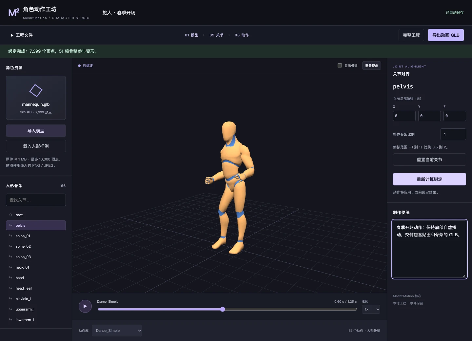472x341 pixels.
Task: Click the root joint diamond icon
Action: [10, 215]
